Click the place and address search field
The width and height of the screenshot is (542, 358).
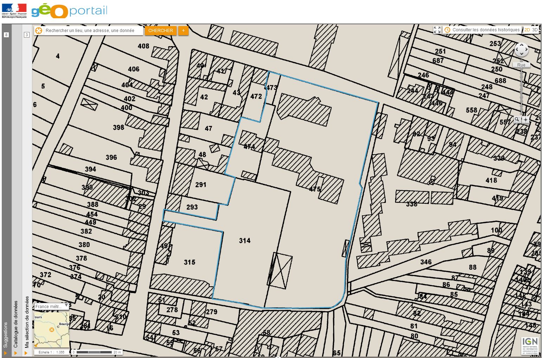tap(93, 31)
